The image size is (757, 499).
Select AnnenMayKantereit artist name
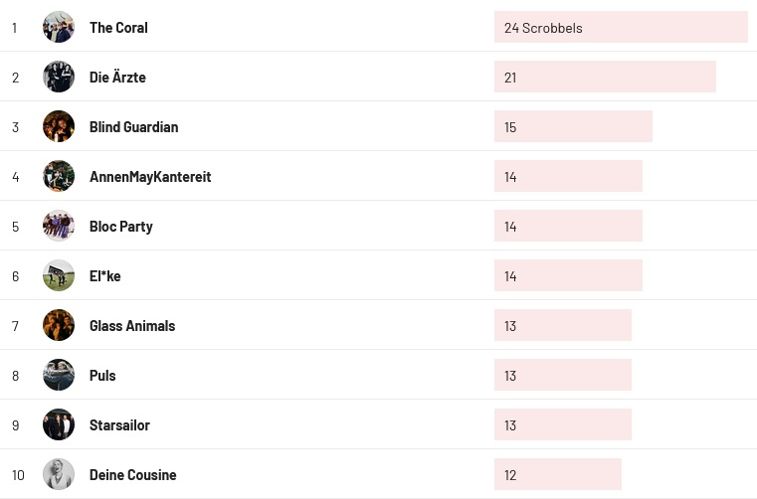[x=150, y=177]
